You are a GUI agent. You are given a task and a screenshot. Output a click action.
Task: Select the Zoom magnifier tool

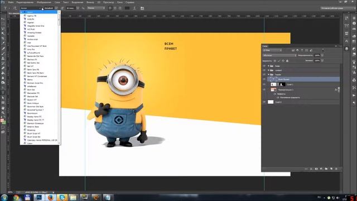pyautogui.click(x=3, y=113)
